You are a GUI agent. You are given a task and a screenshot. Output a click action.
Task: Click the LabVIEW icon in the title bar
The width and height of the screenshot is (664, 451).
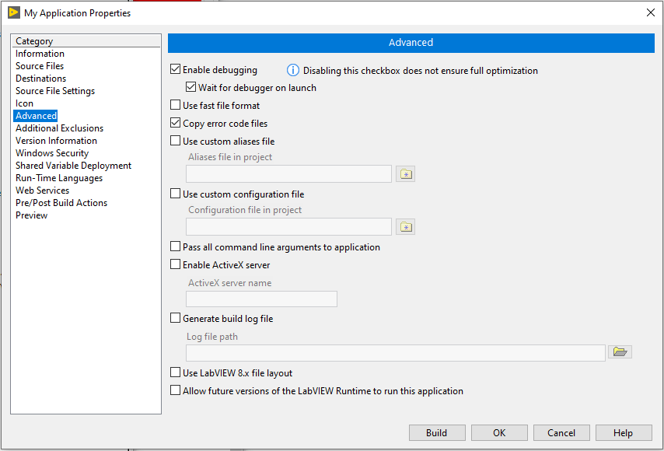coord(13,12)
